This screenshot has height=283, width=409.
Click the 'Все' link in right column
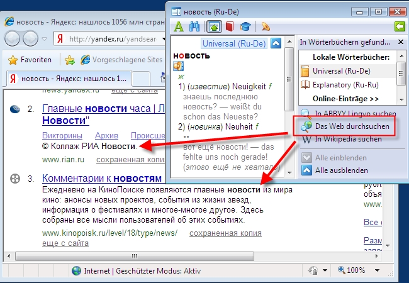[373, 222]
